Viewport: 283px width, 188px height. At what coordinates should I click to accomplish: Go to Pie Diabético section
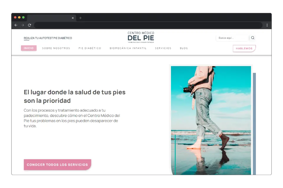90,48
